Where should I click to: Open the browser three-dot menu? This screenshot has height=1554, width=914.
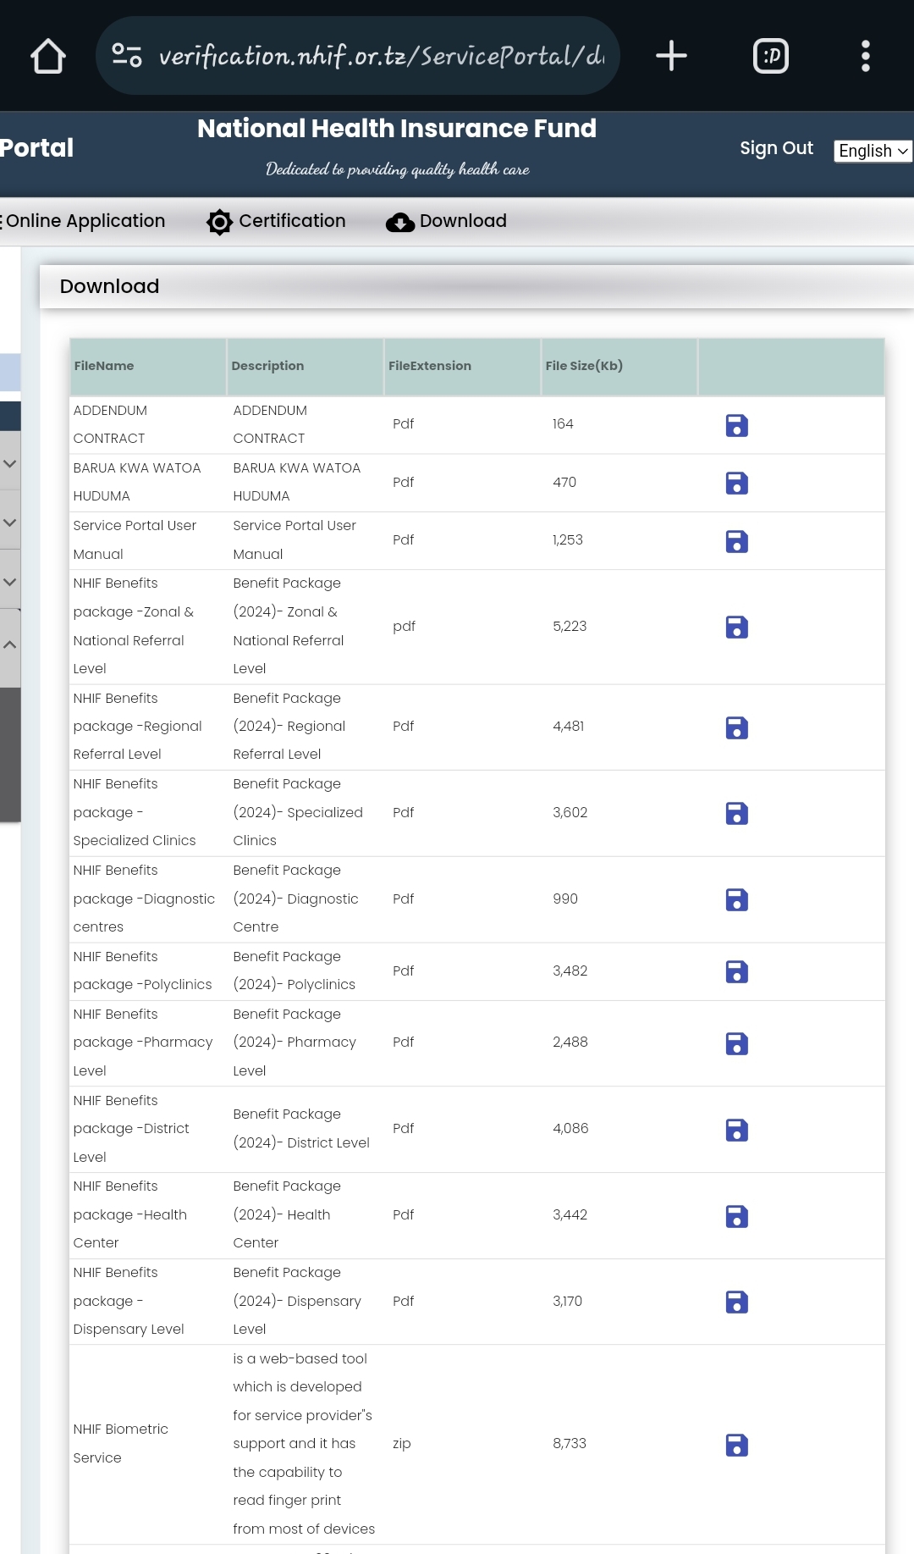coord(865,56)
